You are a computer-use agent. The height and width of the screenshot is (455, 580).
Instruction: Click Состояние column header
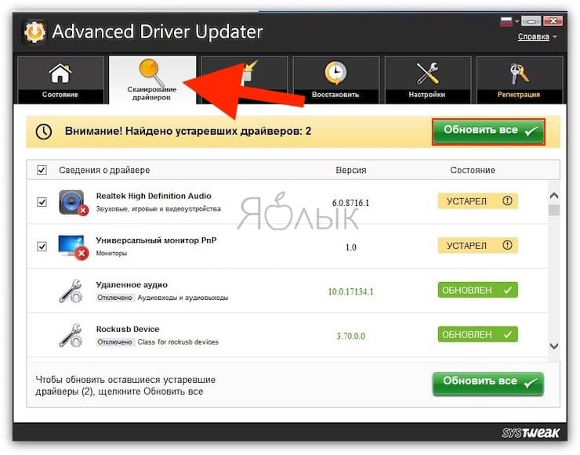[x=473, y=170]
